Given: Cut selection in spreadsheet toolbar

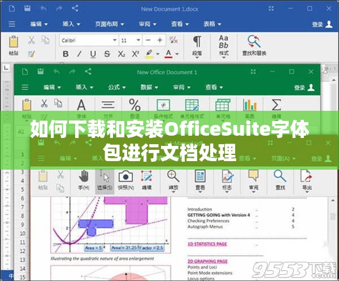Looking at the screenshot, I should coord(44,103).
